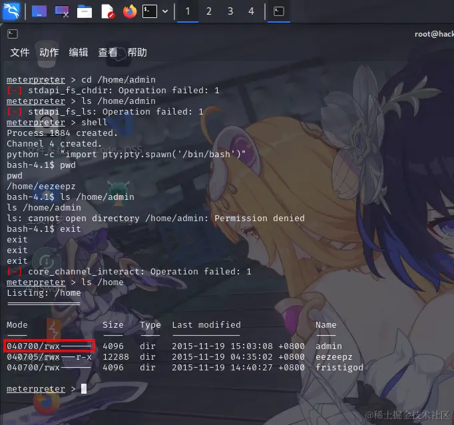454x425 pixels.
Task: Open the 动作 menu
Action: click(49, 53)
